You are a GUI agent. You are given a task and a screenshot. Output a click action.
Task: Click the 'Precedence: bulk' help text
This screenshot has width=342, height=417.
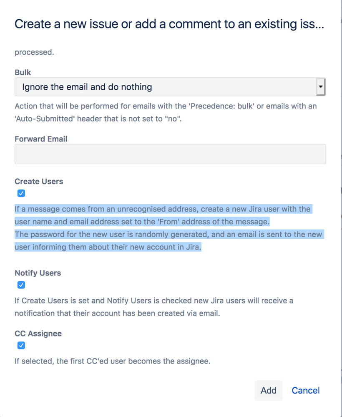(x=167, y=112)
